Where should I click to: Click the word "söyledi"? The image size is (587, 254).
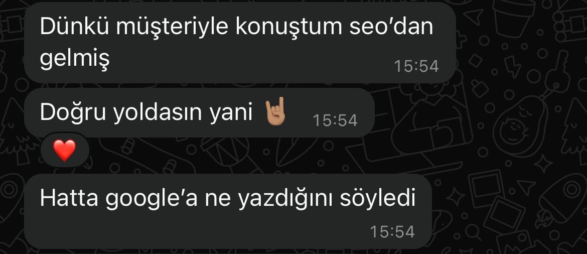coord(378,199)
